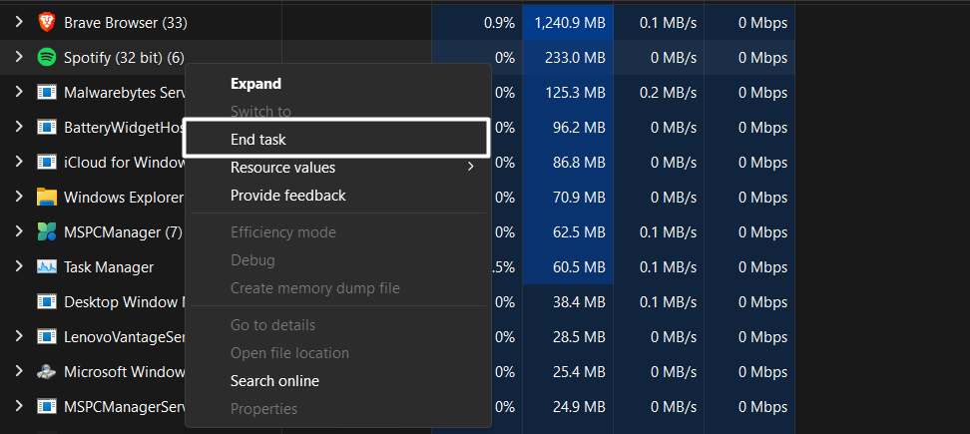Click the Windows Explorer folder icon
Image resolution: width=970 pixels, height=434 pixels.
46,197
